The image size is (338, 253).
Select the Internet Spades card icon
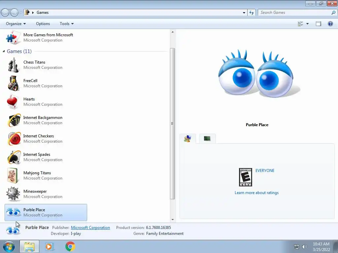pos(14,157)
